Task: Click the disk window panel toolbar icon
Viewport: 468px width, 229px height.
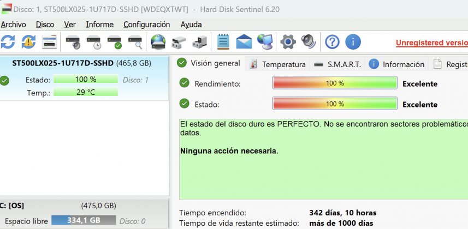Action: click(50, 42)
